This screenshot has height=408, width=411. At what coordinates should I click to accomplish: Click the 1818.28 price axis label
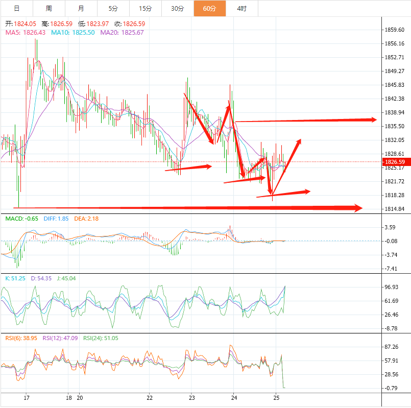395,196
